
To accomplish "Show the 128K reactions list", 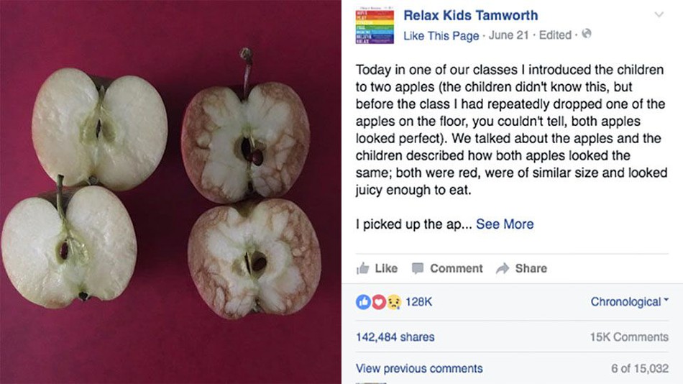I will 418,302.
